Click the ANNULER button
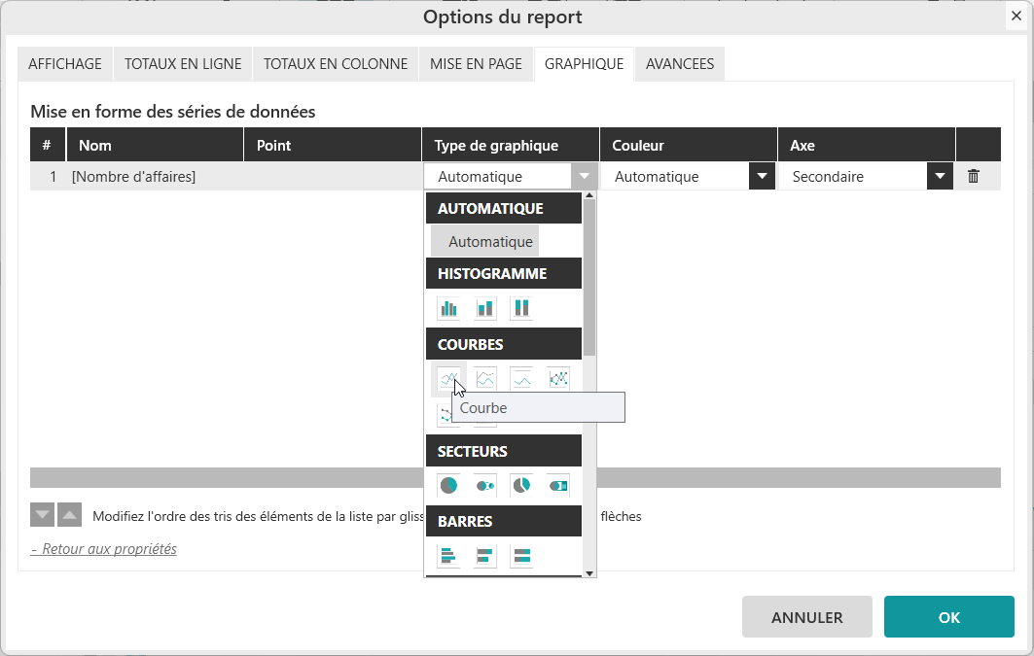 click(x=806, y=617)
